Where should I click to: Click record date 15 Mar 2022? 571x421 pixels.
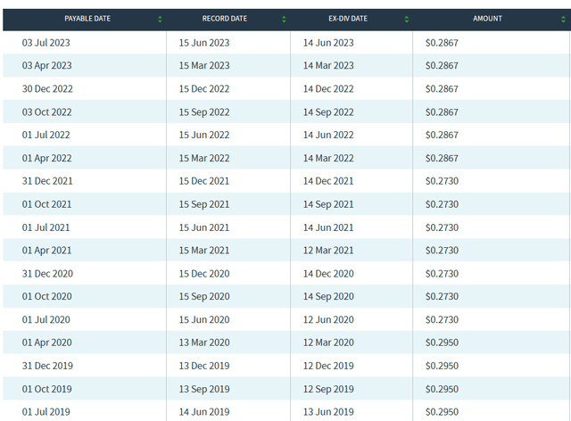(204, 158)
